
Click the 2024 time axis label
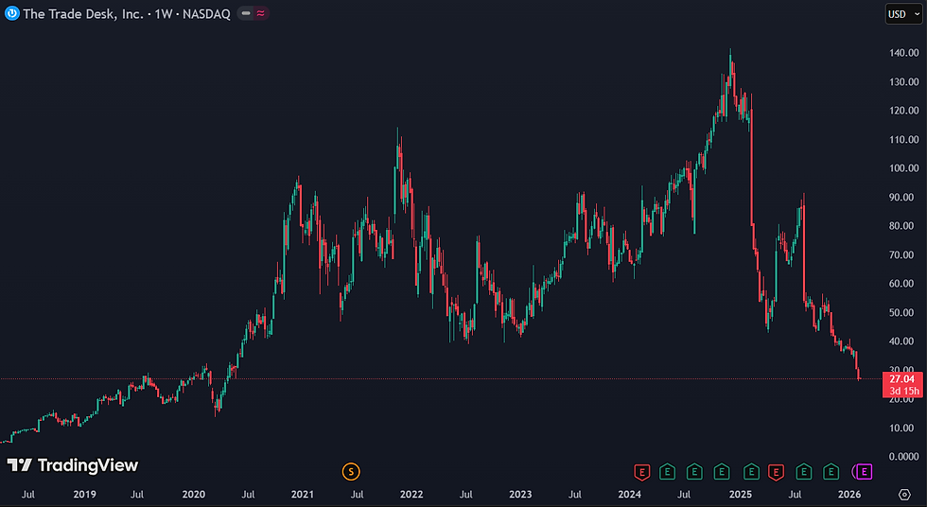[629, 494]
